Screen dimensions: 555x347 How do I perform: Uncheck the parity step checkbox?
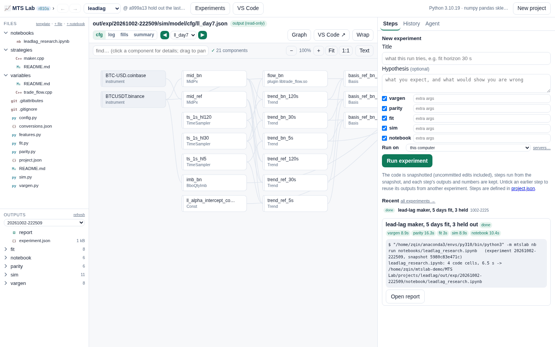click(384, 109)
